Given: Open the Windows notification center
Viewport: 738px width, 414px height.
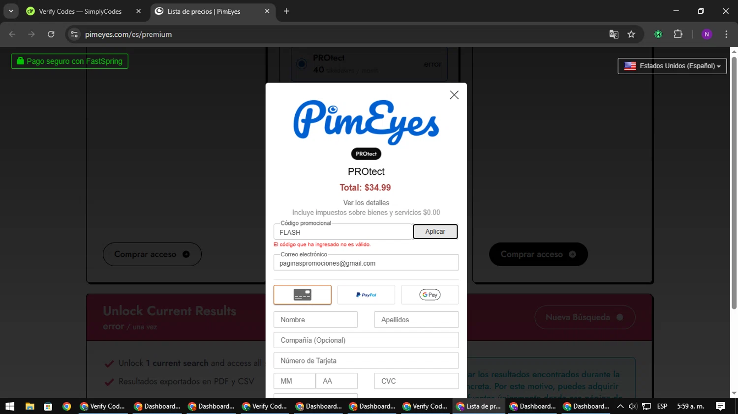Looking at the screenshot, I should tap(720, 406).
